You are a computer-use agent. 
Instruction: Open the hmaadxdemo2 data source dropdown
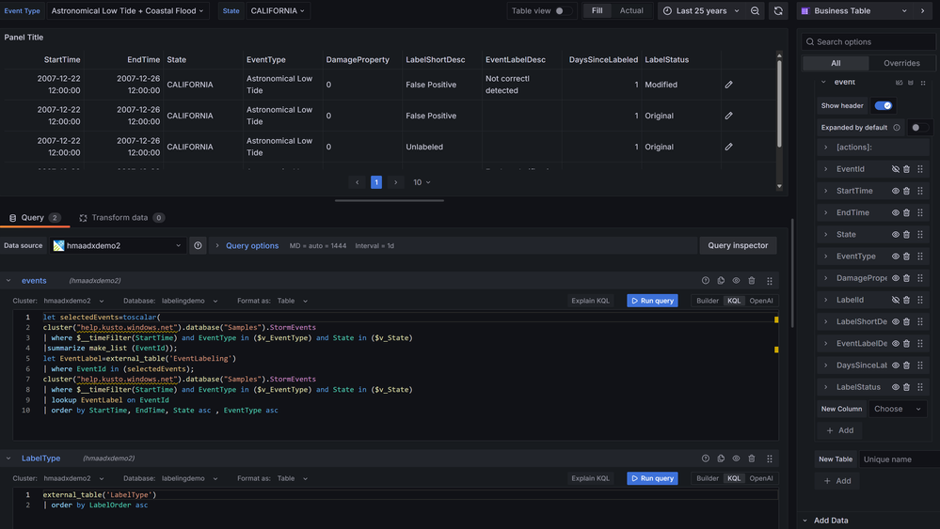point(117,245)
